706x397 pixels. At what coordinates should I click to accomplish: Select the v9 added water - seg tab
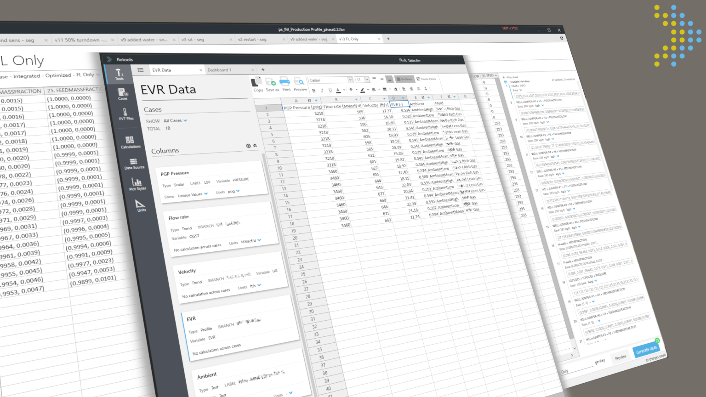(308, 40)
